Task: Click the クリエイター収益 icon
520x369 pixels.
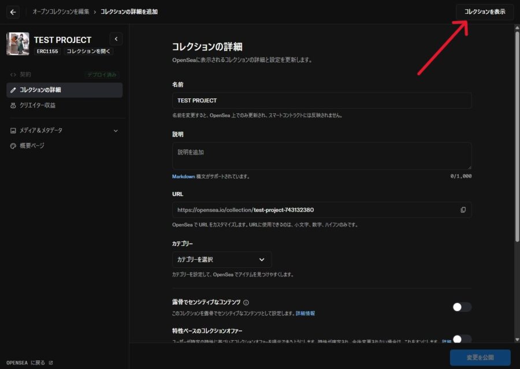Action: [x=13, y=105]
